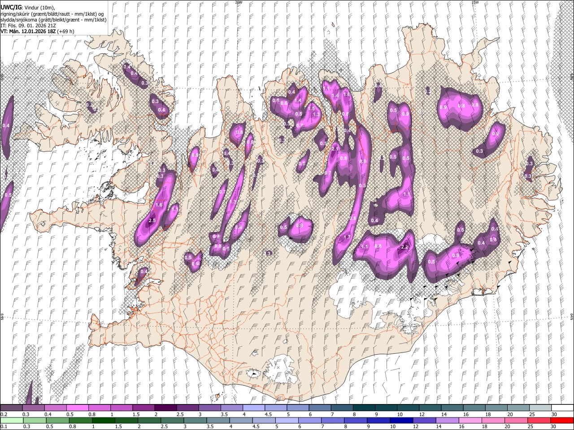Image resolution: width=574 pixels, height=430 pixels.
Task: Click the UWC/IG title in the header
Action: pyautogui.click(x=11, y=8)
